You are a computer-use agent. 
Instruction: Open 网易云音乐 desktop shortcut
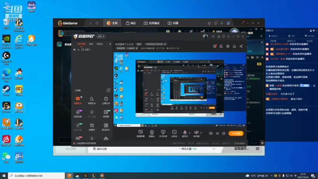coord(6,141)
